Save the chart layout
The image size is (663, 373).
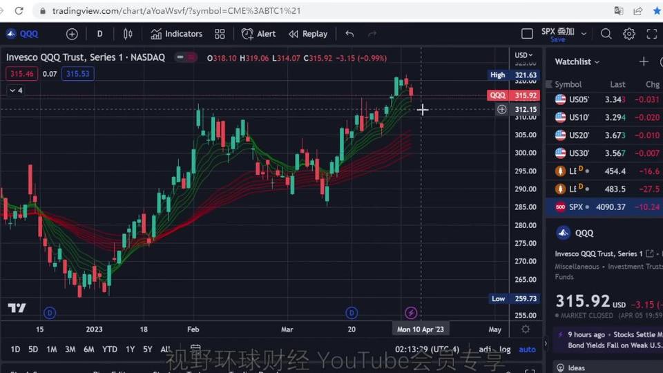click(x=558, y=39)
